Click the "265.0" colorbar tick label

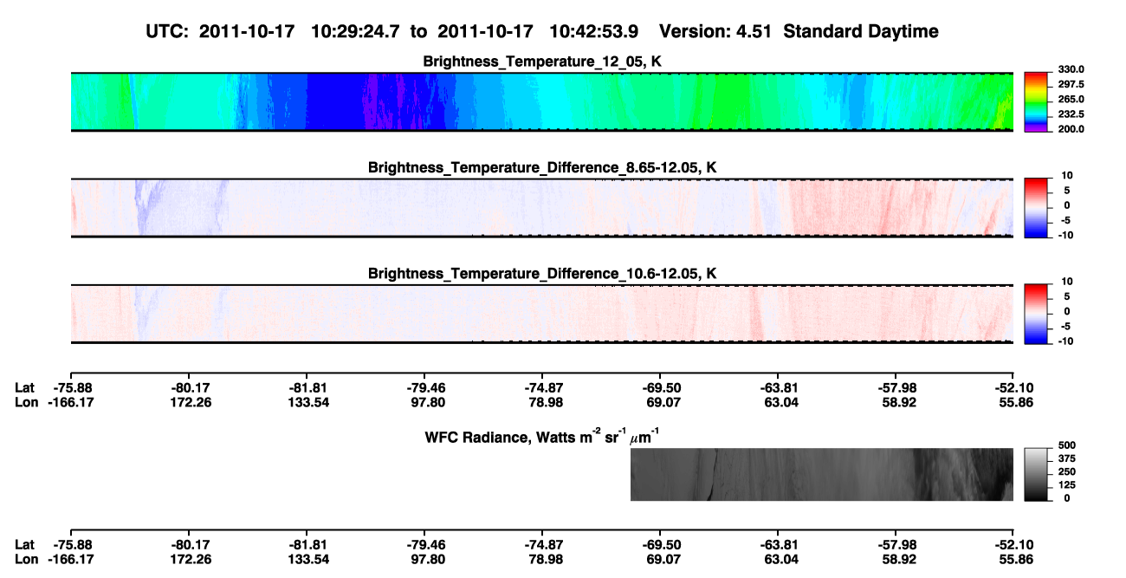1071,100
